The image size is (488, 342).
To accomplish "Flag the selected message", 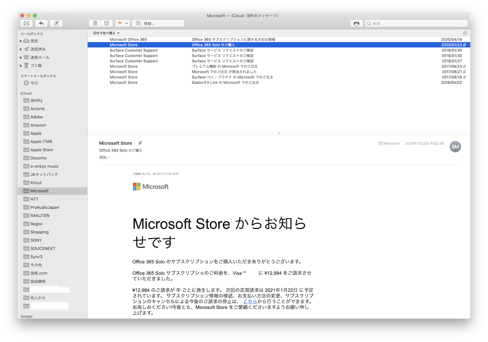I will (119, 23).
